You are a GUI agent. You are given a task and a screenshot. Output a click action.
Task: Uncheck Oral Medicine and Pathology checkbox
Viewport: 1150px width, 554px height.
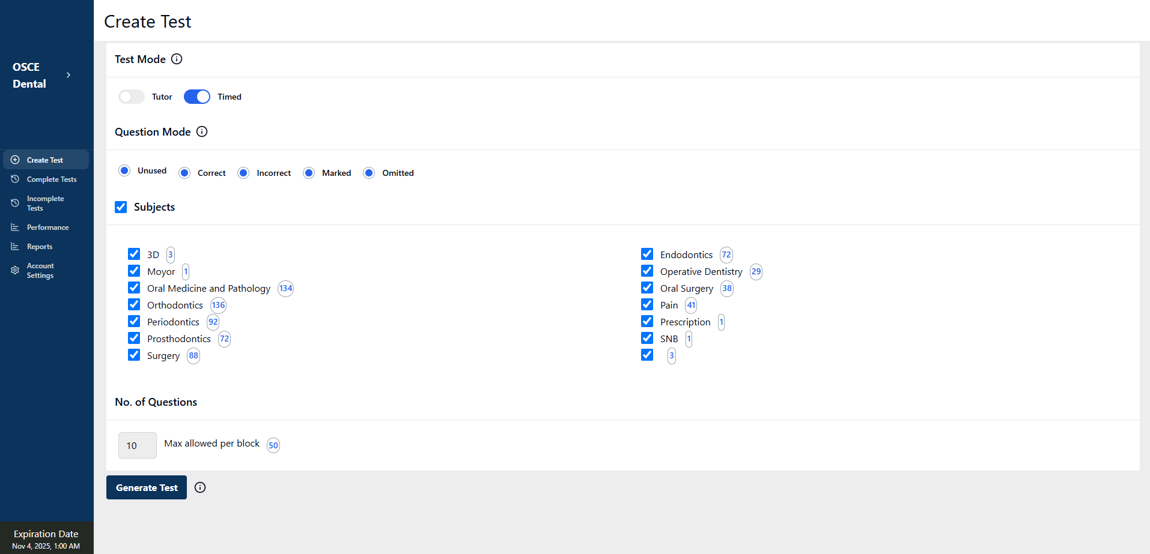pos(134,288)
